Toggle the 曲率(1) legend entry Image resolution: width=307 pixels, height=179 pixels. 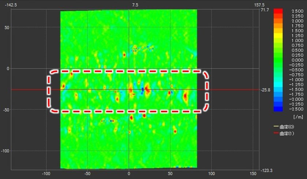284,133
